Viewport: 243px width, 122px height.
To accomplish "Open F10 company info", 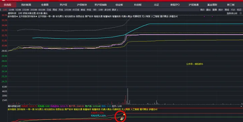I will point(233,10).
